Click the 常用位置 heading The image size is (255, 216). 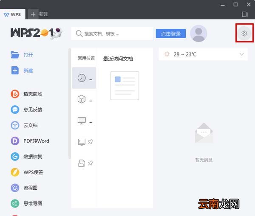(86, 58)
